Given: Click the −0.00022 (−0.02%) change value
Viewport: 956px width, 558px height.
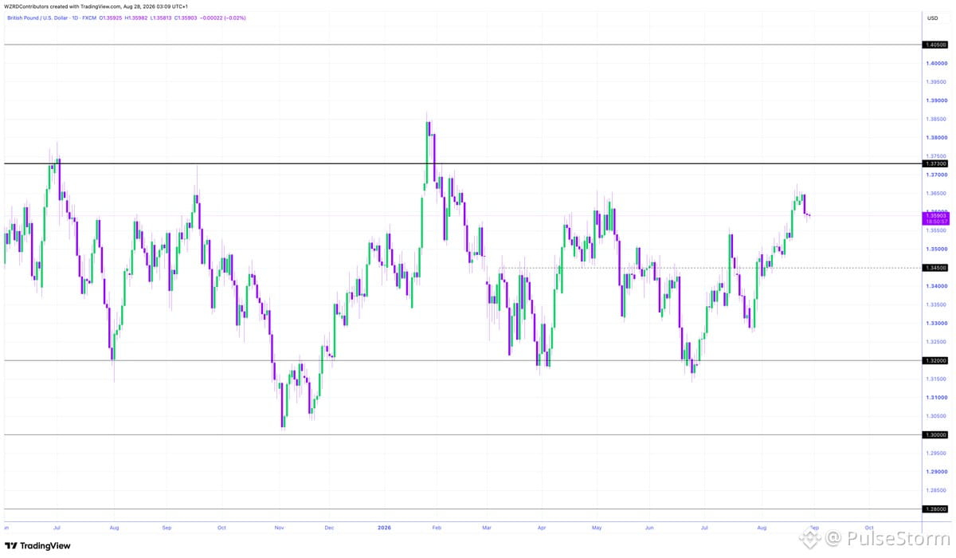Looking at the screenshot, I should (222, 18).
